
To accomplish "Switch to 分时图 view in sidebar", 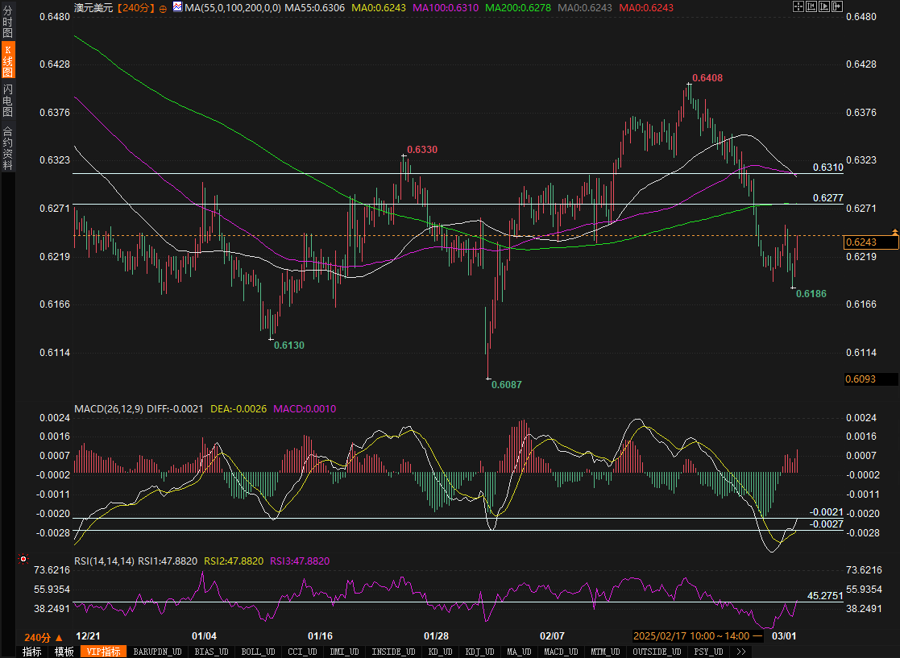I will tap(7, 23).
